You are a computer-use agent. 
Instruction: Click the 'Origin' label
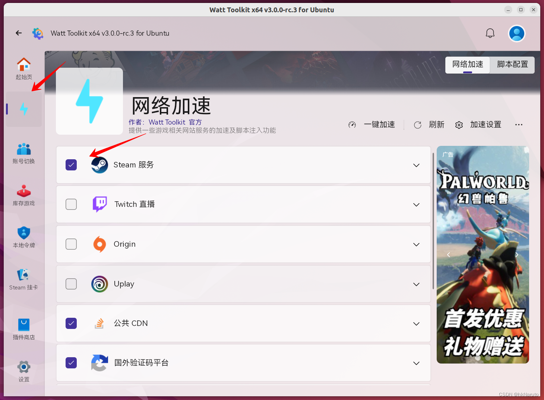124,244
